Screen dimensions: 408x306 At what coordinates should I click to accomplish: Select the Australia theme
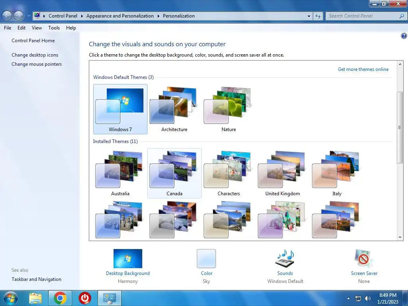[120, 173]
